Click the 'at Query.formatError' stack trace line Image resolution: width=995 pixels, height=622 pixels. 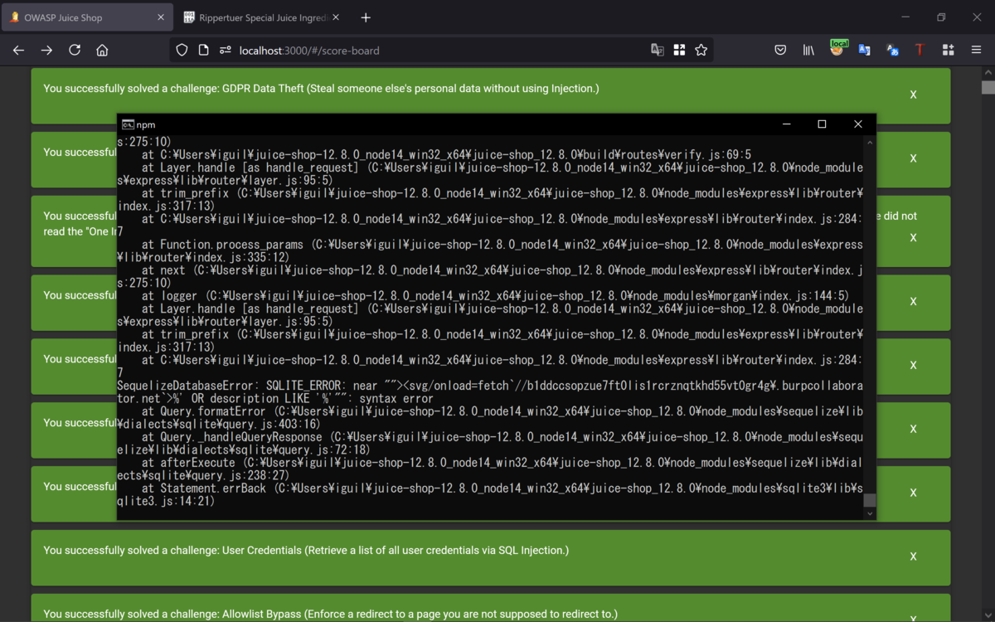tap(489, 417)
